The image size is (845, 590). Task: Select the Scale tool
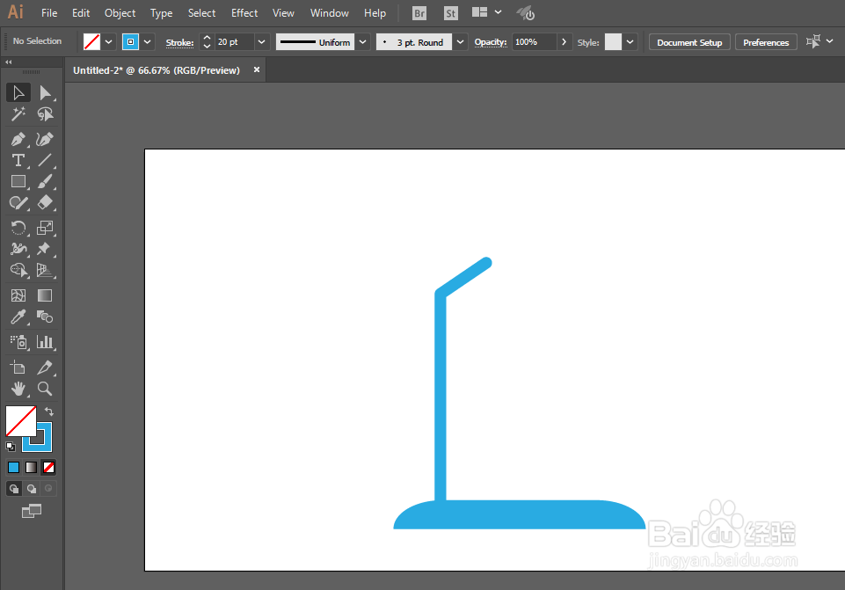[x=45, y=228]
